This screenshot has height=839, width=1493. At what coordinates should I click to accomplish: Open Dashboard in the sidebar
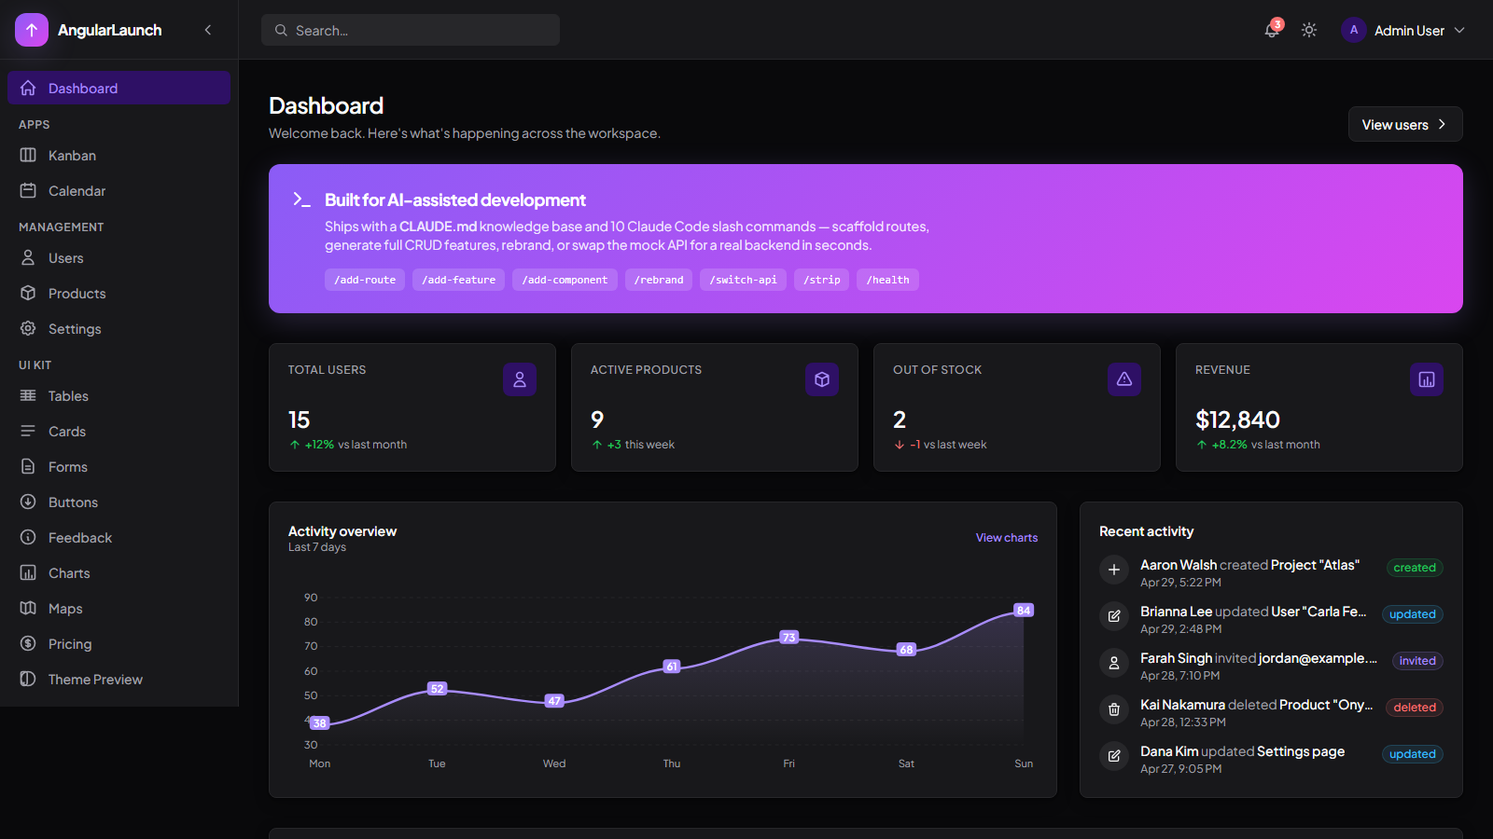[x=119, y=88]
